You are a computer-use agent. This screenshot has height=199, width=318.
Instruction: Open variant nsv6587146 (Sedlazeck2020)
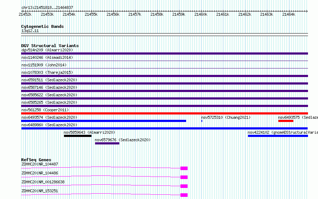49,87
